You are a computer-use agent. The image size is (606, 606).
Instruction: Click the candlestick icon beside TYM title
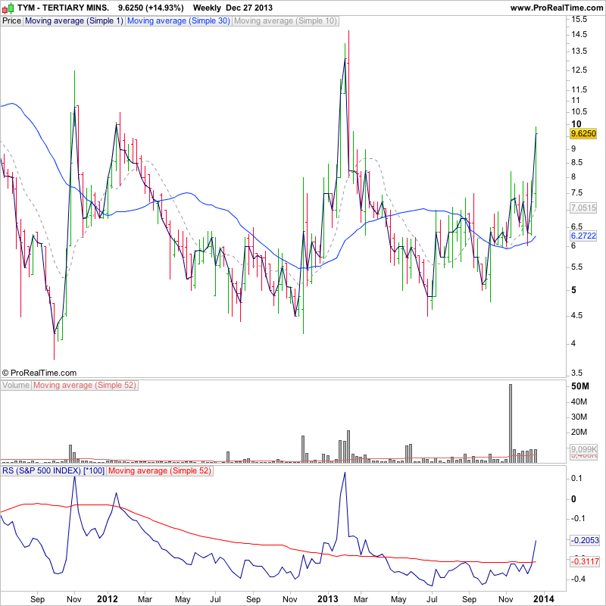point(8,8)
